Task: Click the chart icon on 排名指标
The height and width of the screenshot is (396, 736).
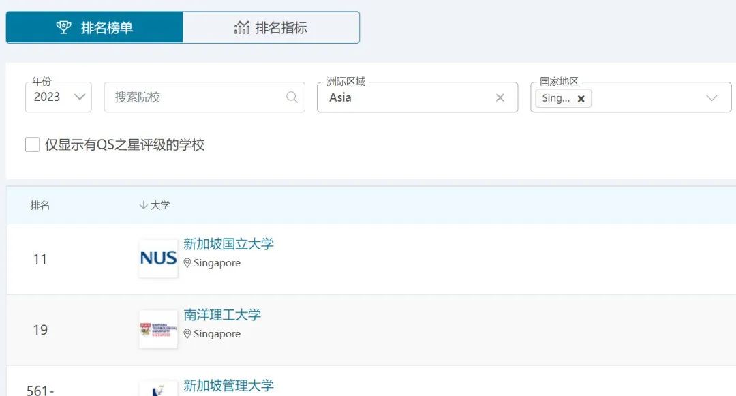Action: pyautogui.click(x=242, y=27)
